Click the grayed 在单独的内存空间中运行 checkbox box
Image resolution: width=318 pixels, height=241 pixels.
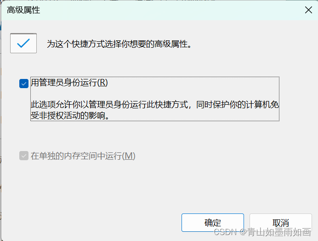[24, 156]
